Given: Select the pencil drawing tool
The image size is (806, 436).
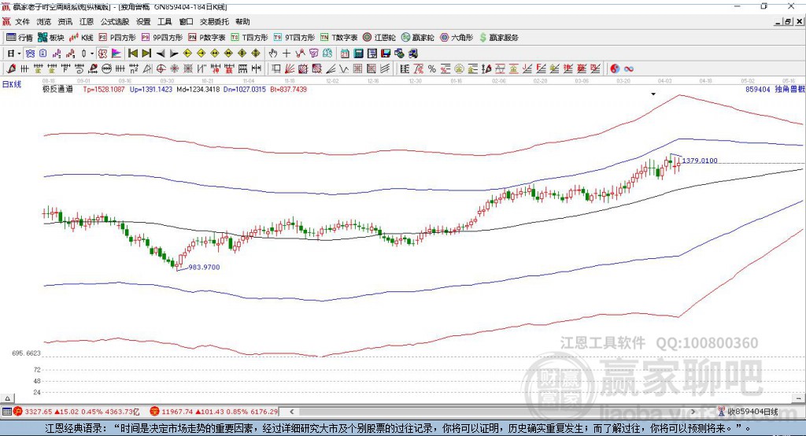Looking at the screenshot, I should [x=11, y=69].
